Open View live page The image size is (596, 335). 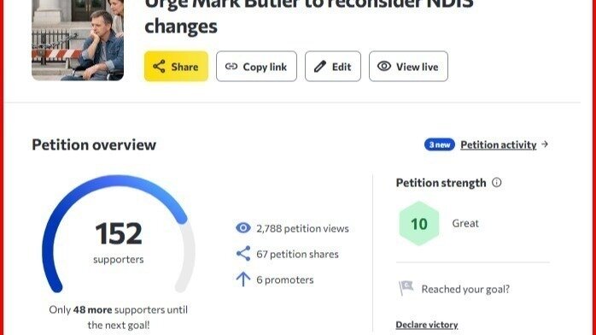[408, 66]
